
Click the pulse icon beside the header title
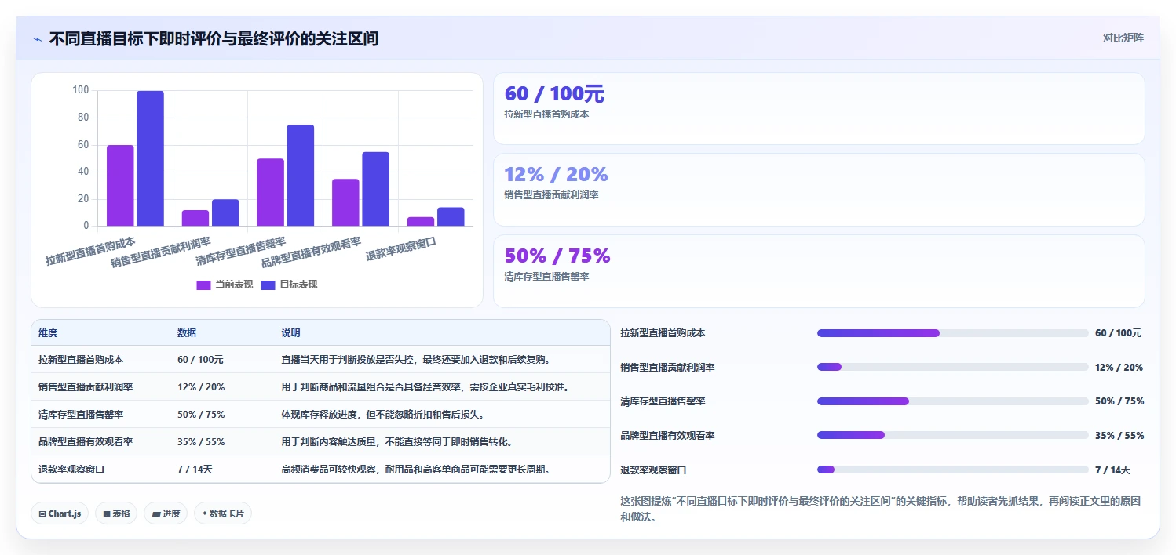pos(37,39)
